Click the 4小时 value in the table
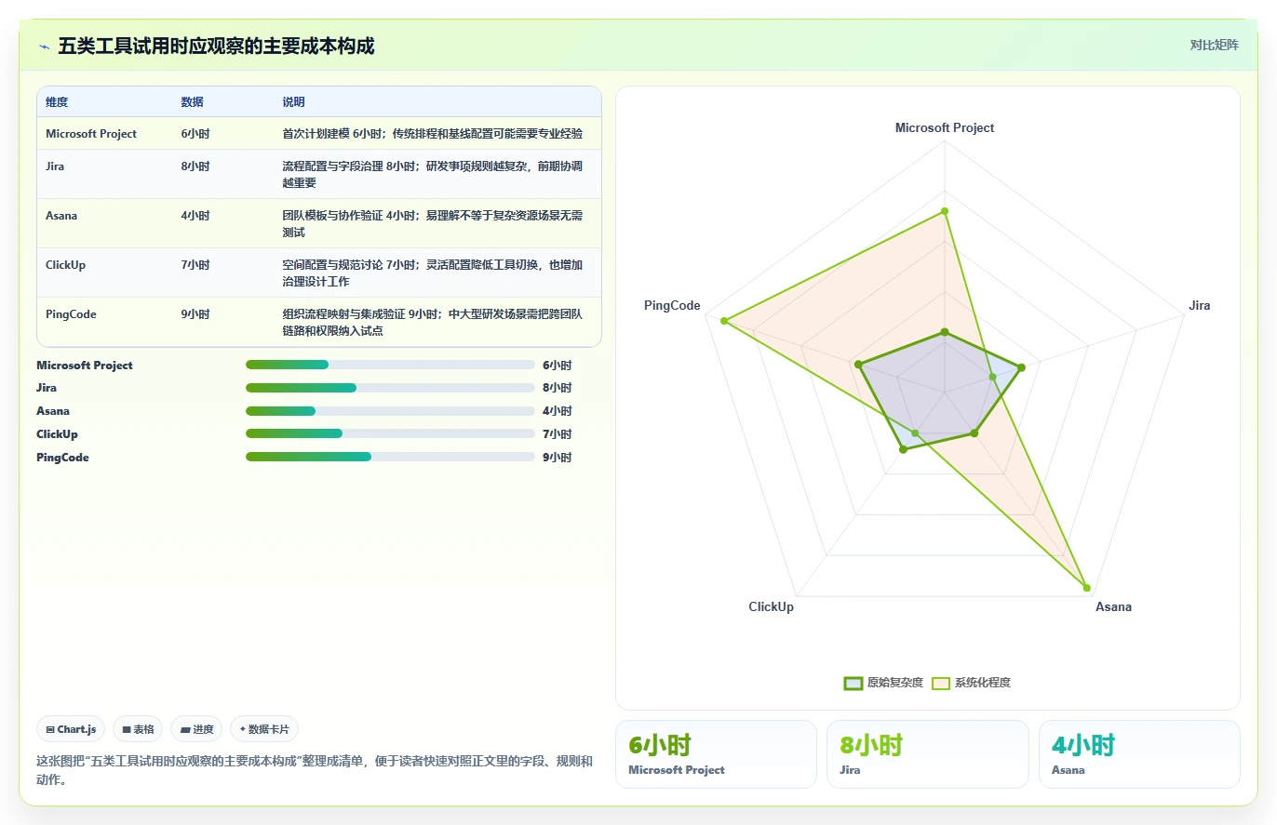Viewport: 1277px width, 825px height. (195, 216)
